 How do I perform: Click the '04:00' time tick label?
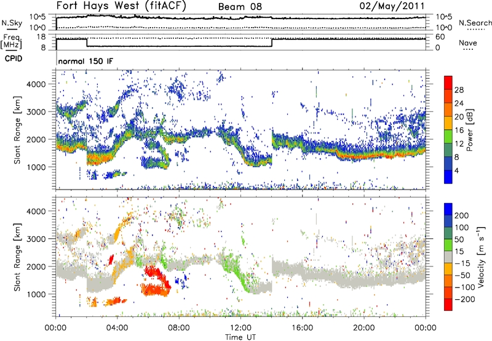click(117, 328)
